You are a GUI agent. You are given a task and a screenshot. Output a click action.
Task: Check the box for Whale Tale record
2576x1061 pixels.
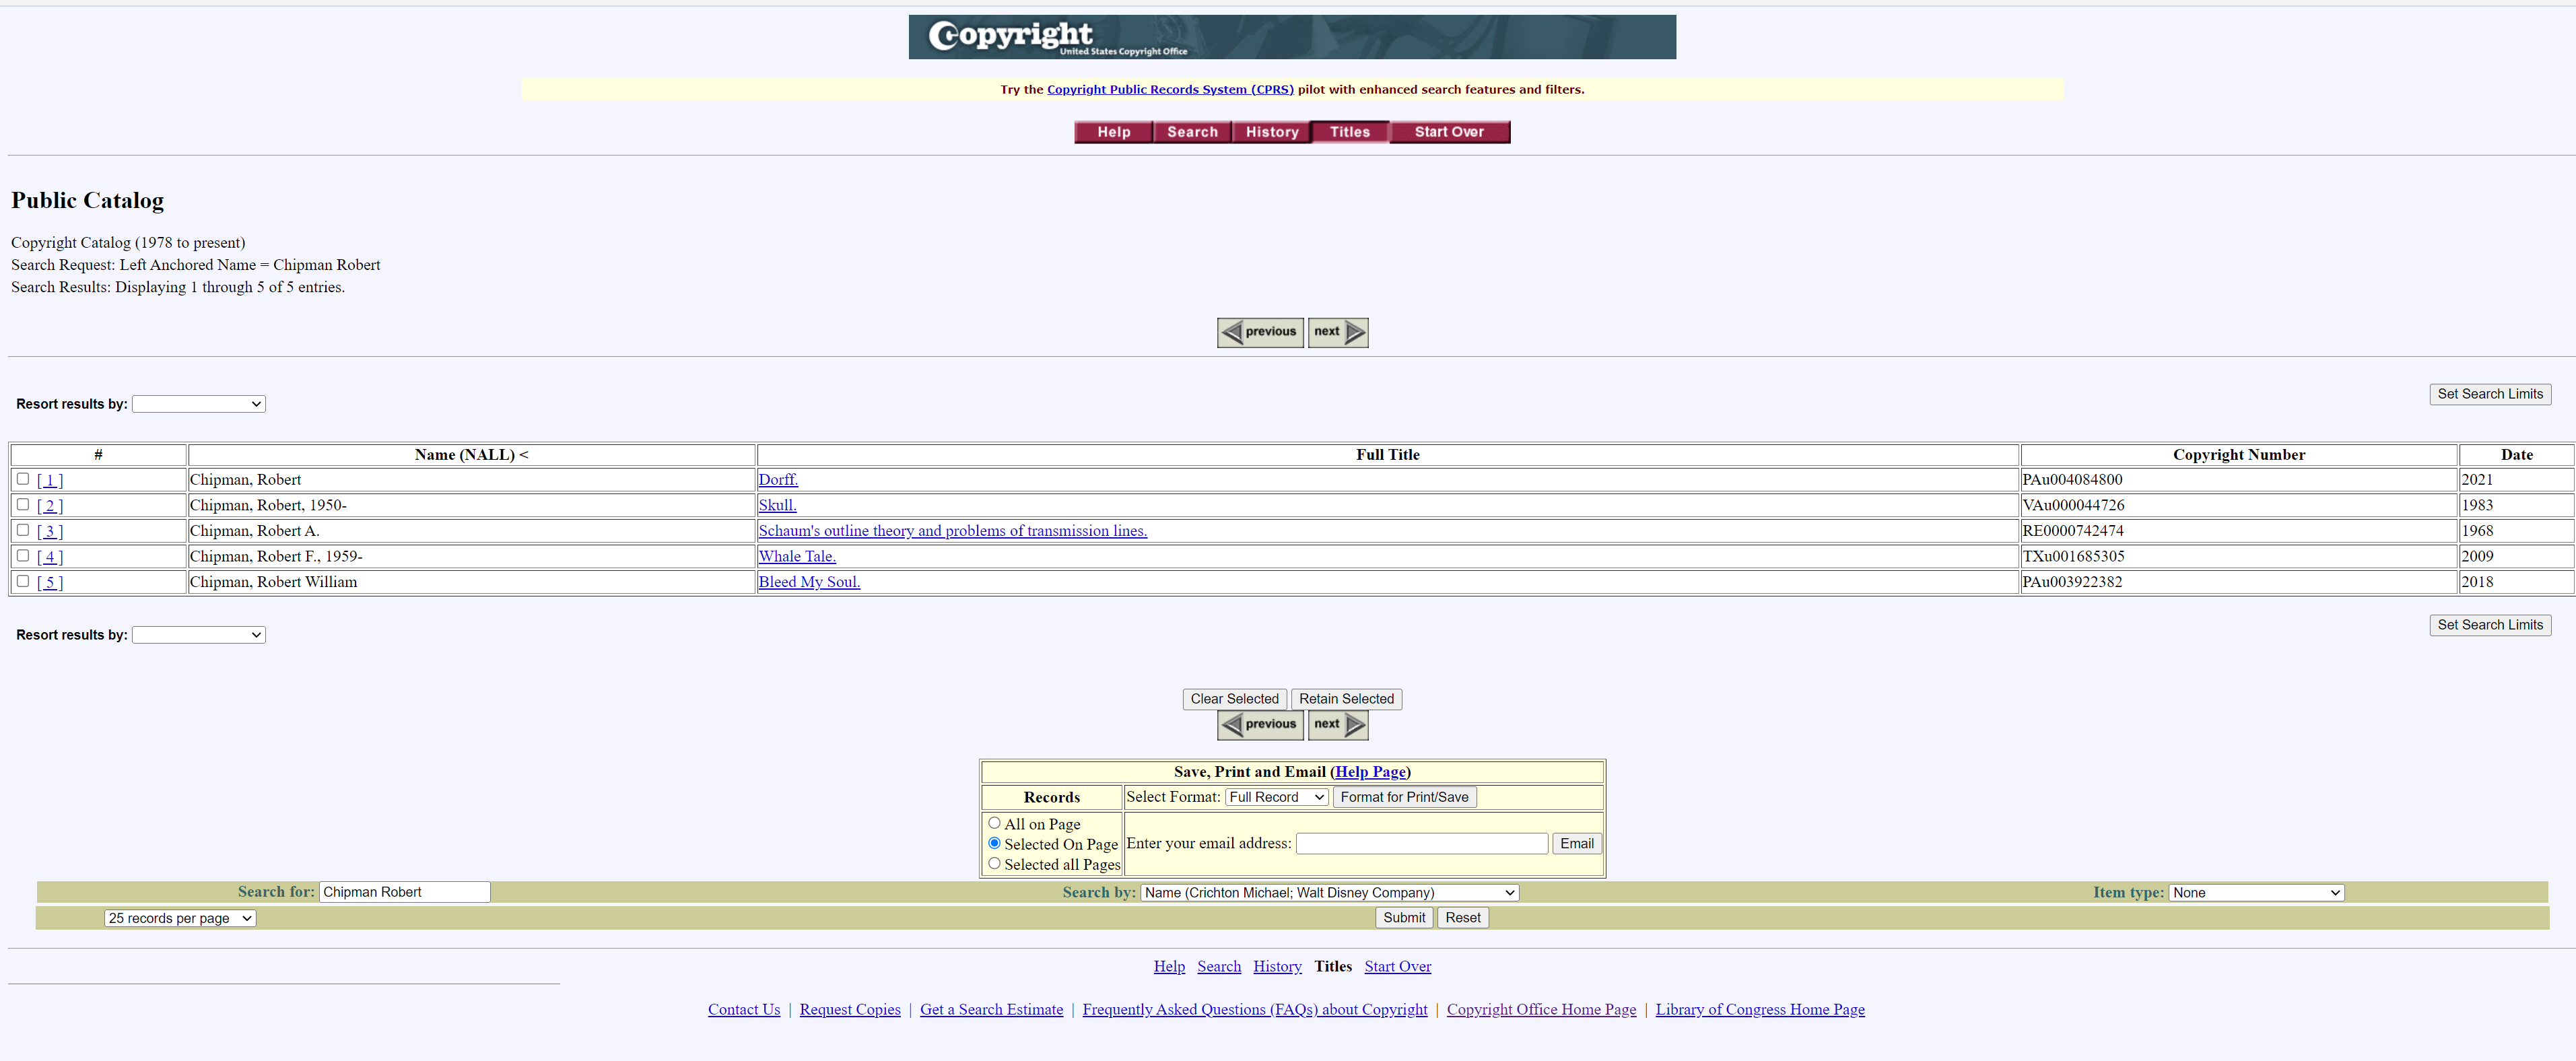[23, 555]
